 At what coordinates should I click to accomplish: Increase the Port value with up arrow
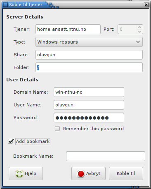coord(140,27)
